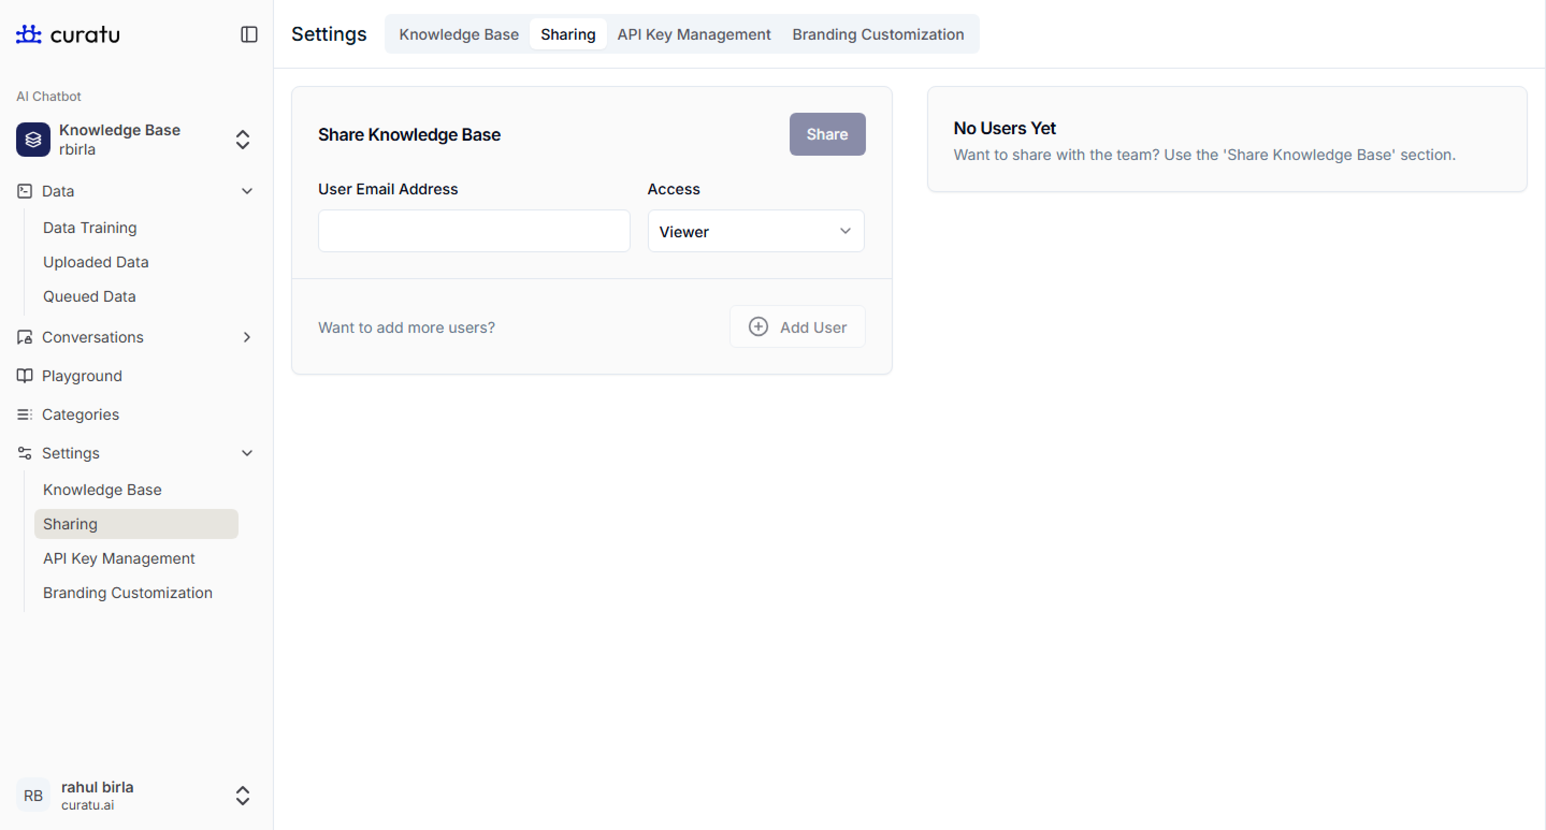
Task: Click the Add User button
Action: (x=797, y=327)
